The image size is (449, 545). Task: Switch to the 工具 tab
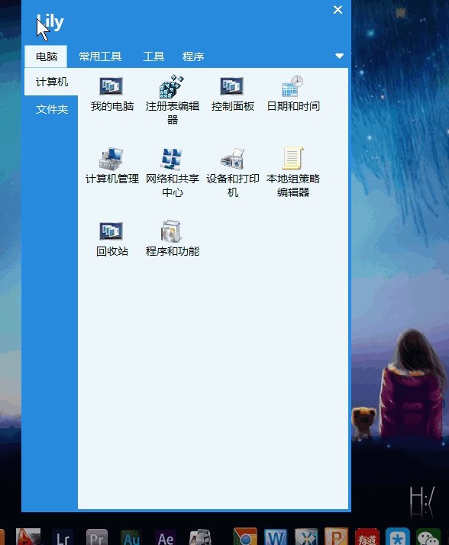click(x=153, y=56)
